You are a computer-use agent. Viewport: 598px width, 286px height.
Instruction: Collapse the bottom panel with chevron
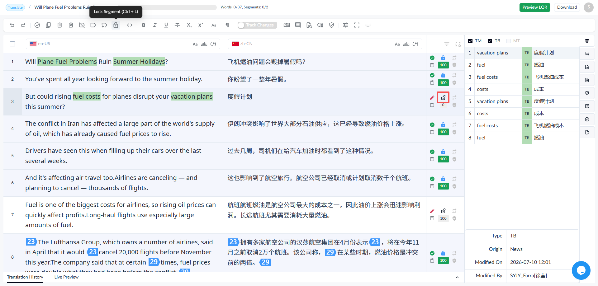(x=457, y=277)
